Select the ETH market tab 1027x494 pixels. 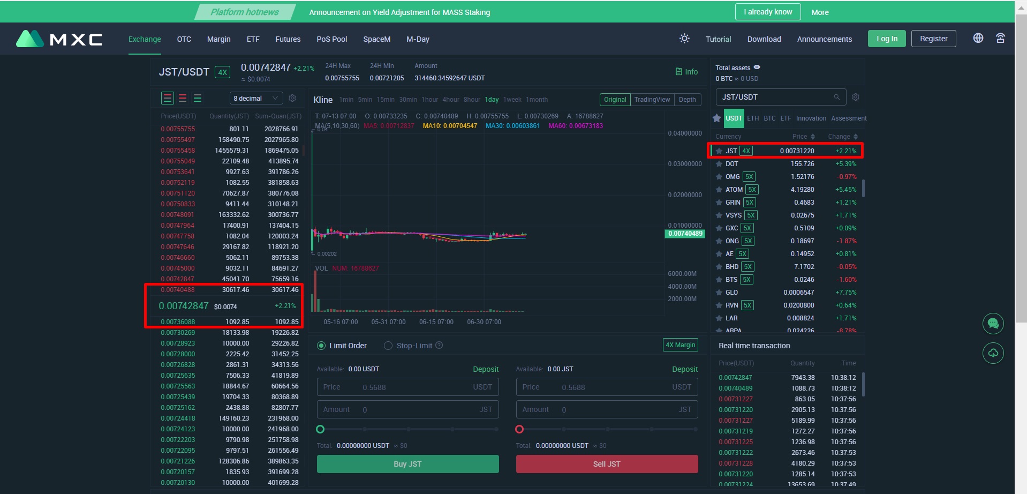click(x=753, y=118)
